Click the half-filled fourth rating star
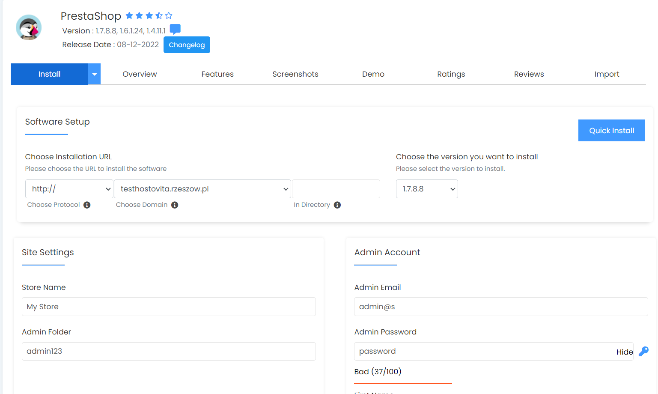658x394 pixels. 159,16
